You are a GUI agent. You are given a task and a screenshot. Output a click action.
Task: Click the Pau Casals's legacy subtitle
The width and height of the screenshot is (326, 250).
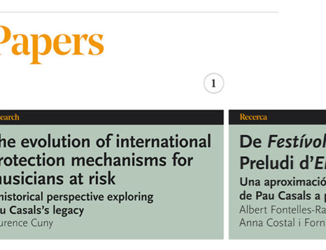click(x=42, y=210)
